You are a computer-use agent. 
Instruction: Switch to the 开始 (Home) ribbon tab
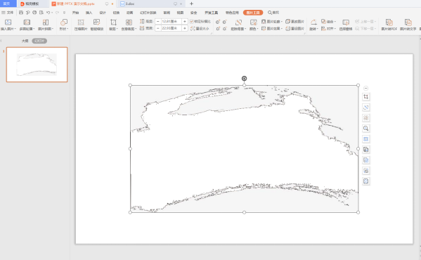click(x=75, y=13)
